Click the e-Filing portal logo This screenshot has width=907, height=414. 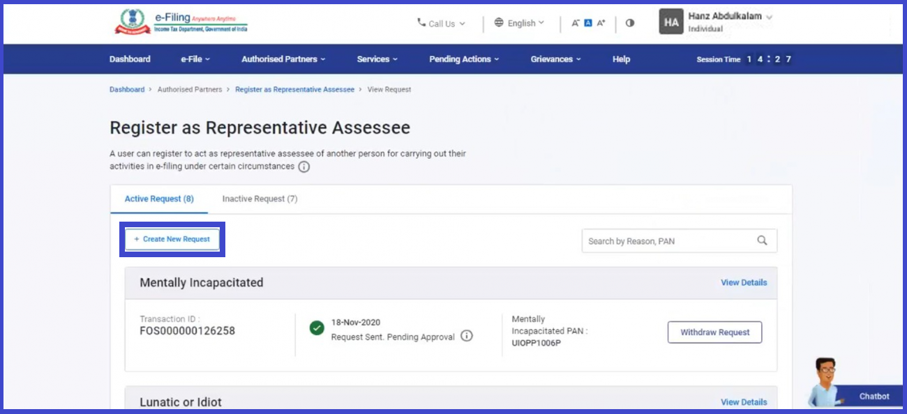point(181,22)
